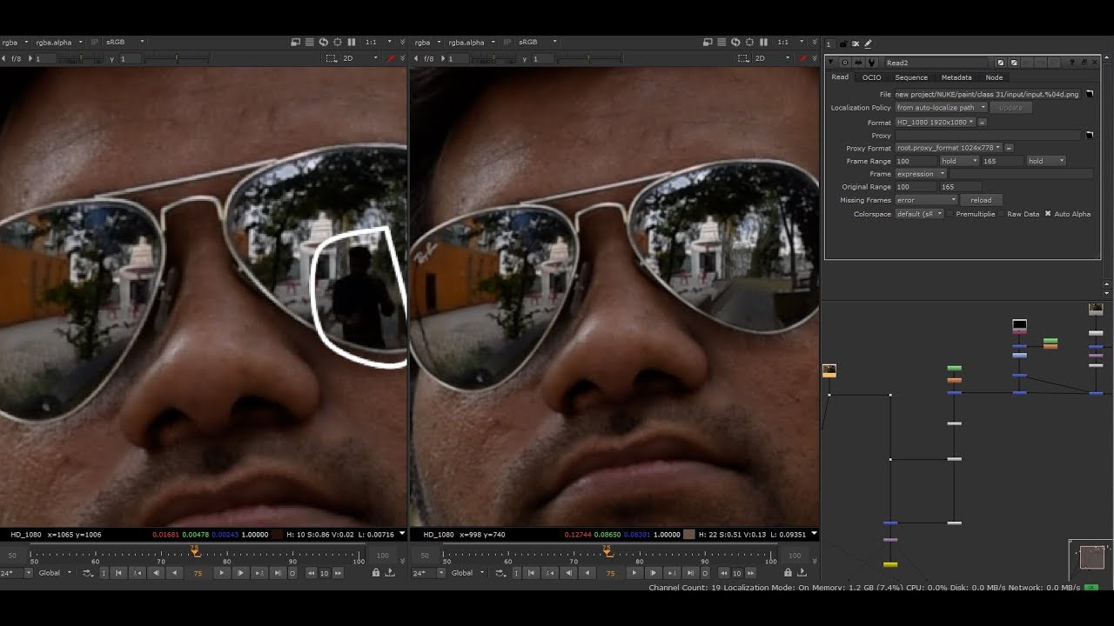Toggle the red paint icon in left viewer toolbar
The image size is (1114, 626).
click(x=390, y=58)
